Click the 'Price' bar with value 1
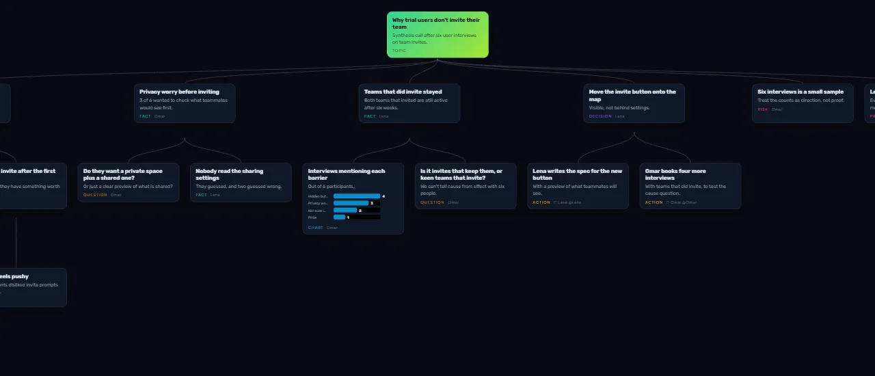Image resolution: width=875 pixels, height=376 pixels. [x=339, y=217]
